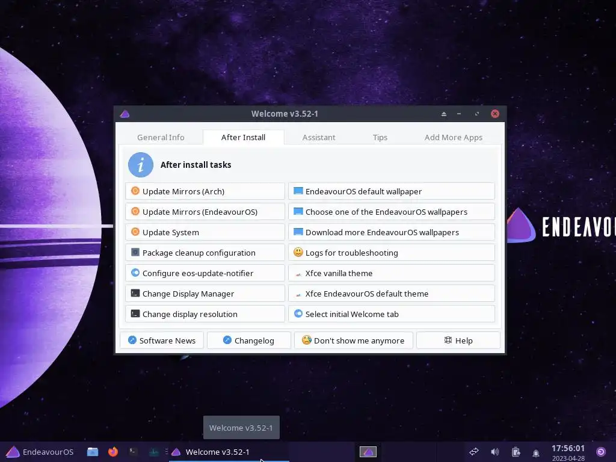The height and width of the screenshot is (462, 616).
Task: Open the Assistant tab
Action: point(319,138)
